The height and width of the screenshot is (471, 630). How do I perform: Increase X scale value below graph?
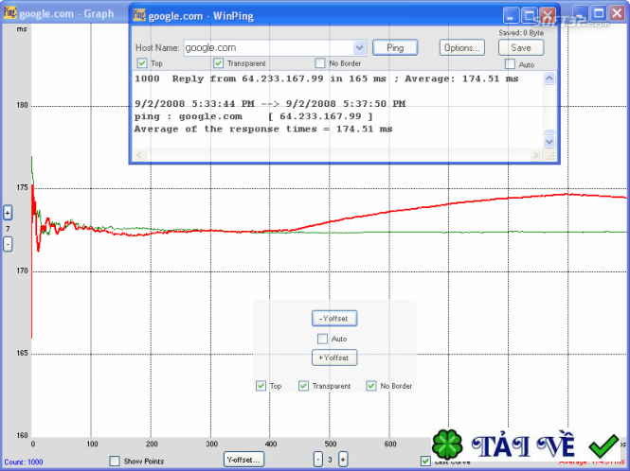click(343, 460)
